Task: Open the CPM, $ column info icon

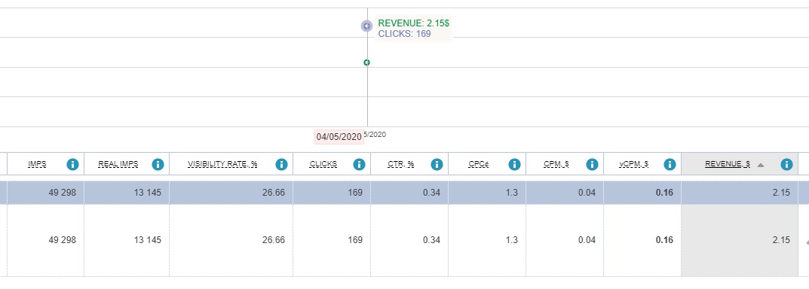Action: [592, 164]
